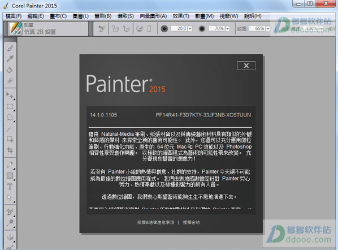Select the Paint Bucket tool
The width and height of the screenshot is (338, 250).
[10, 70]
